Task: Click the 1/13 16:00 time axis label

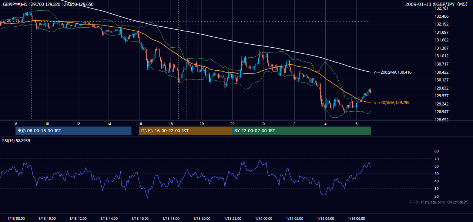Action: coord(140,218)
